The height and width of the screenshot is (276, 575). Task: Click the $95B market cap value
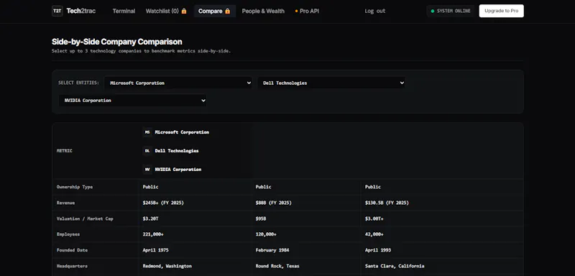[261, 218]
